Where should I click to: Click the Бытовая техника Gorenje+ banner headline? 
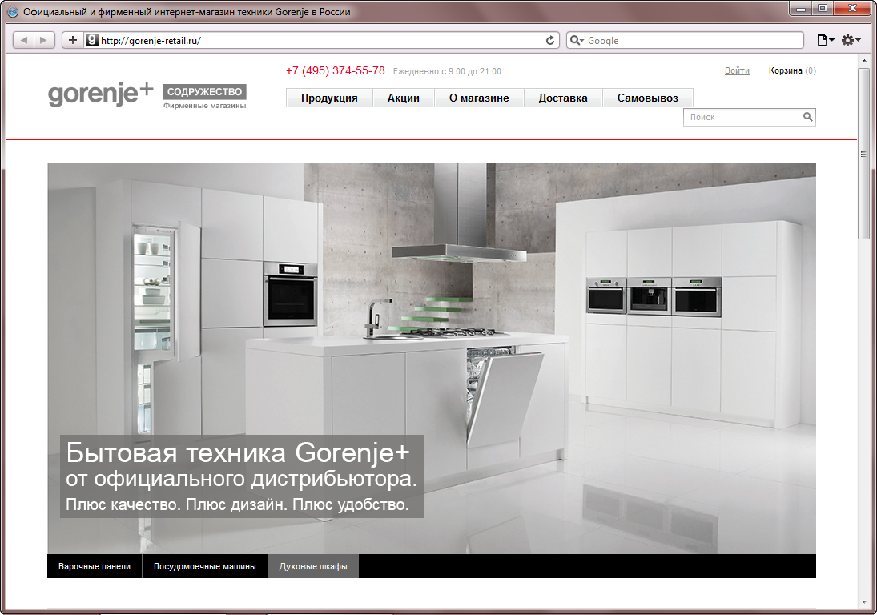pos(238,452)
